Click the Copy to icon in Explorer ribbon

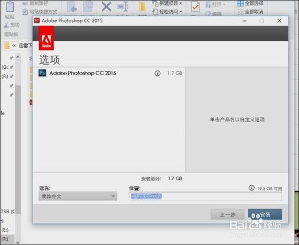(x=88, y=7)
